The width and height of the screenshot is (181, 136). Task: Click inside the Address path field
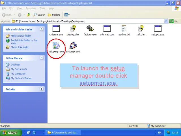pyautogui.click(x=88, y=21)
